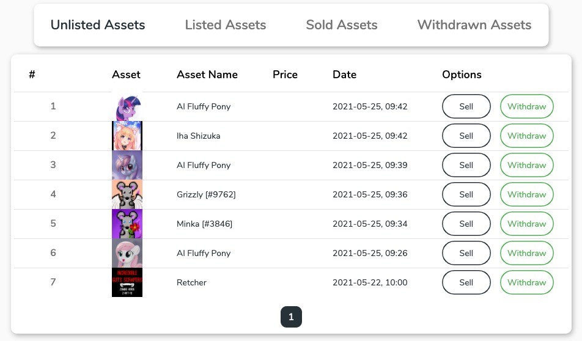Select the Grizzly [#9762] mouse thumbnail
This screenshot has height=341, width=582.
pyautogui.click(x=127, y=194)
